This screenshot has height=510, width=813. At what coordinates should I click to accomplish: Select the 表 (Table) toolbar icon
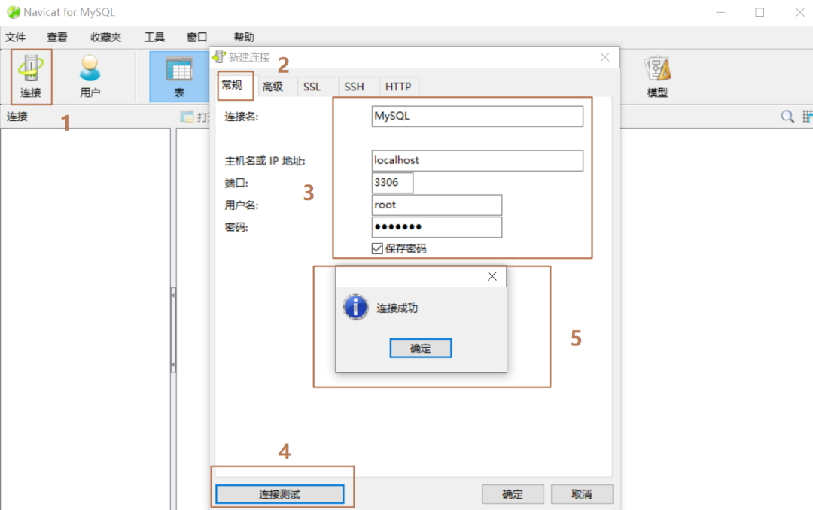(179, 77)
